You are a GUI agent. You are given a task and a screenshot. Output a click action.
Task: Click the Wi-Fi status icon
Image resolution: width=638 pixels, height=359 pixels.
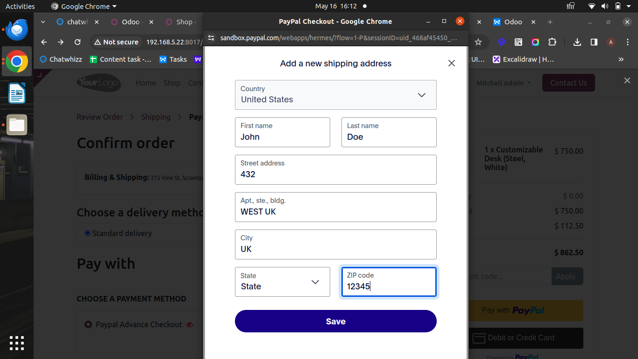[x=592, y=6]
